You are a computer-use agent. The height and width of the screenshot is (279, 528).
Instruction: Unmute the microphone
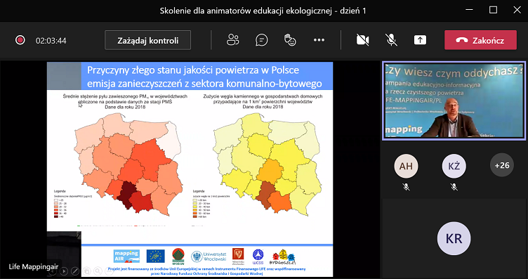[391, 40]
